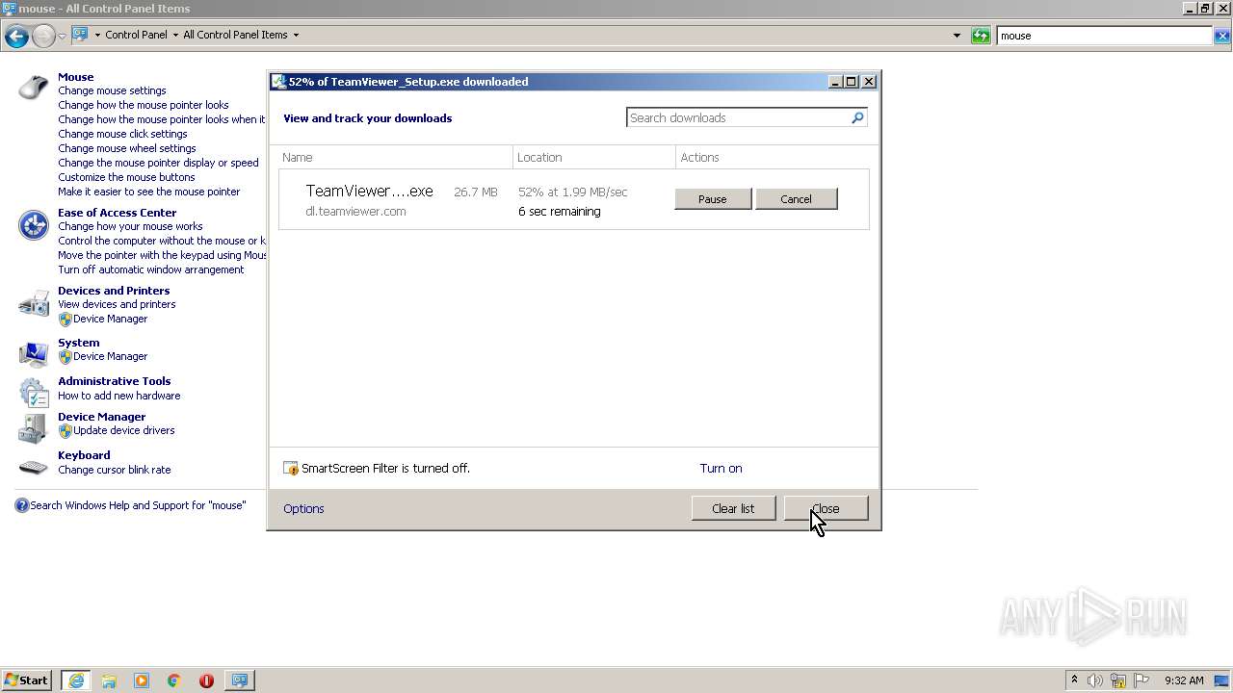Image resolution: width=1233 pixels, height=693 pixels.
Task: Cancel the TeamViewer download
Action: tap(796, 199)
